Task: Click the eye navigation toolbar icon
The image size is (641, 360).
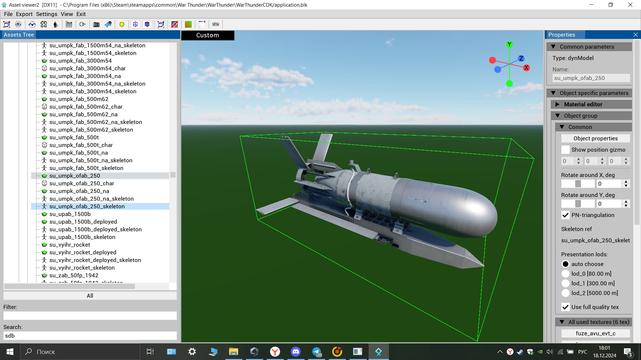Action: (18, 24)
